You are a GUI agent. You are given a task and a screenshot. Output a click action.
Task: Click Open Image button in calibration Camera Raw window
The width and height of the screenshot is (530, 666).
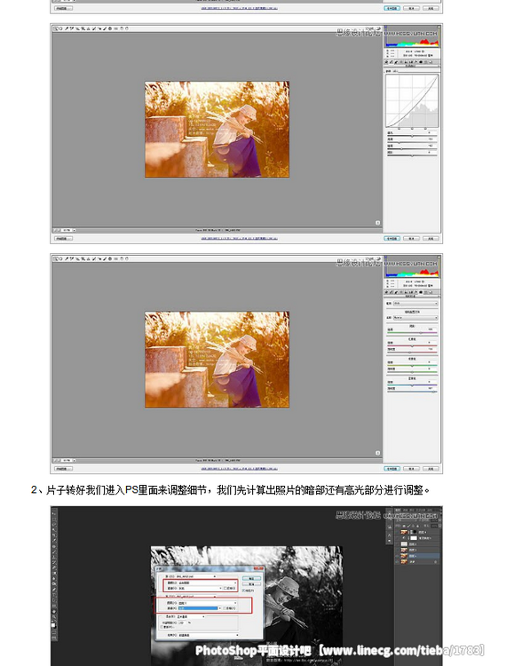[392, 469]
